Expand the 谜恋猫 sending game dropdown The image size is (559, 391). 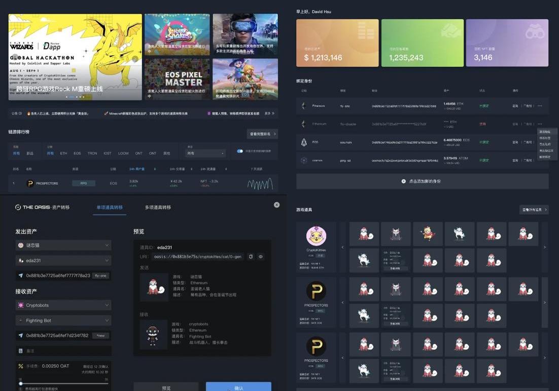(x=63, y=245)
